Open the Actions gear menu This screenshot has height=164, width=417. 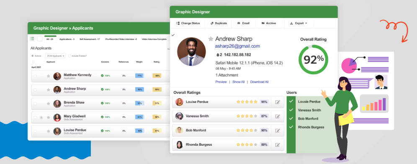(x=36, y=56)
